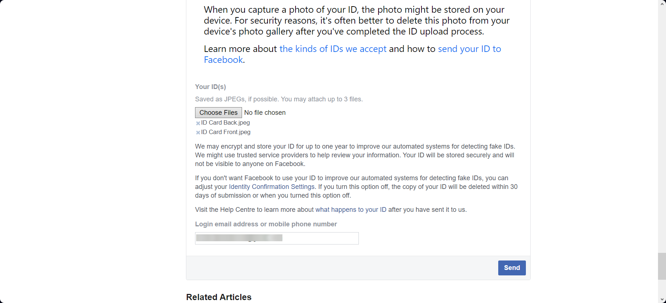Open the kinds of IDs we accept link
This screenshot has width=666, height=303.
click(333, 49)
